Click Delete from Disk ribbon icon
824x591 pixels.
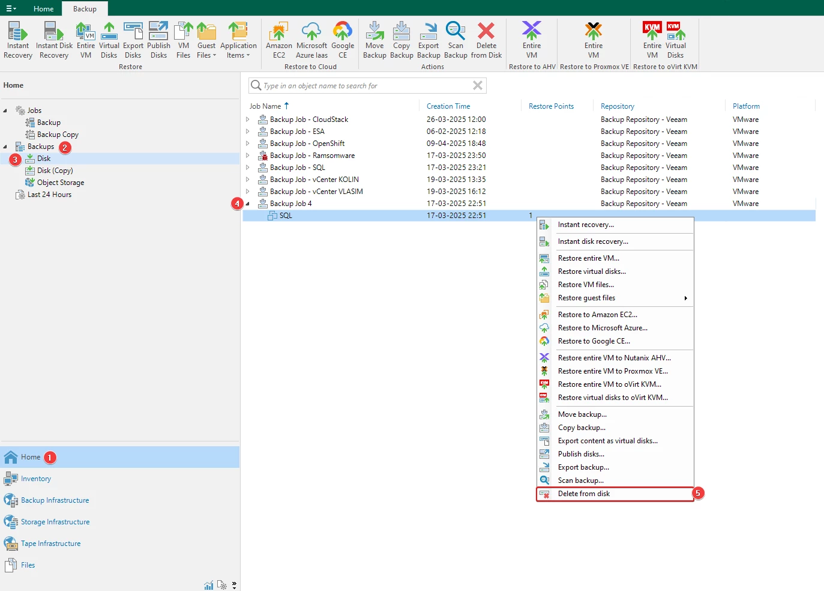coord(486,40)
